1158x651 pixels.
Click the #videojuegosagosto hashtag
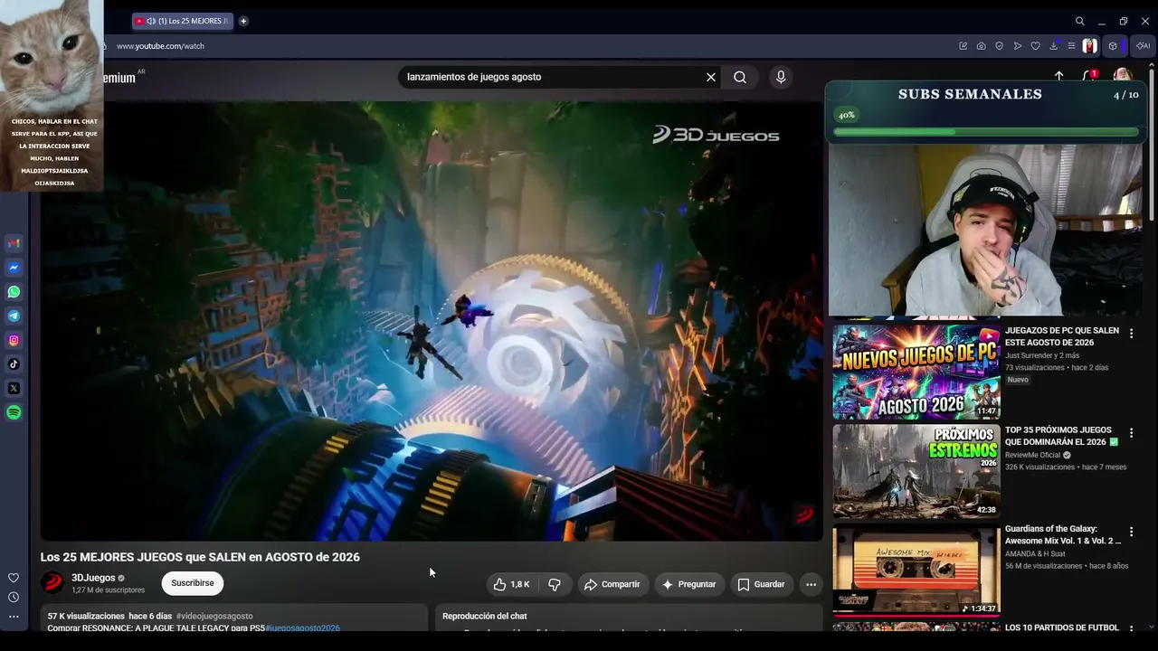[x=214, y=616]
